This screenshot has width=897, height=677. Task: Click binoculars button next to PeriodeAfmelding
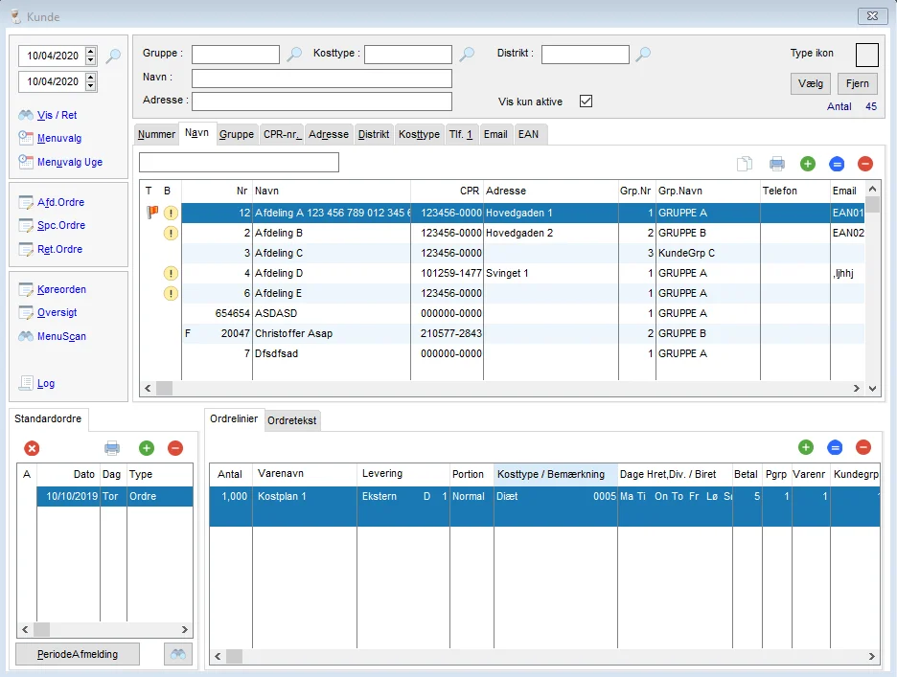tap(178, 654)
